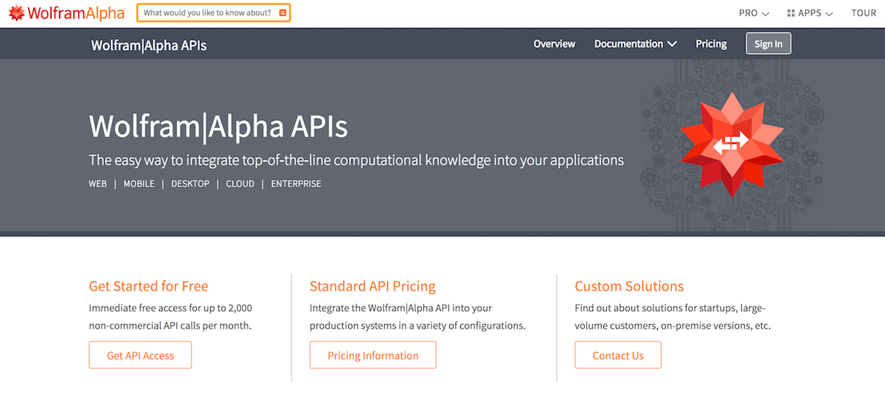
Task: Click the Sign In button
Action: coord(768,44)
